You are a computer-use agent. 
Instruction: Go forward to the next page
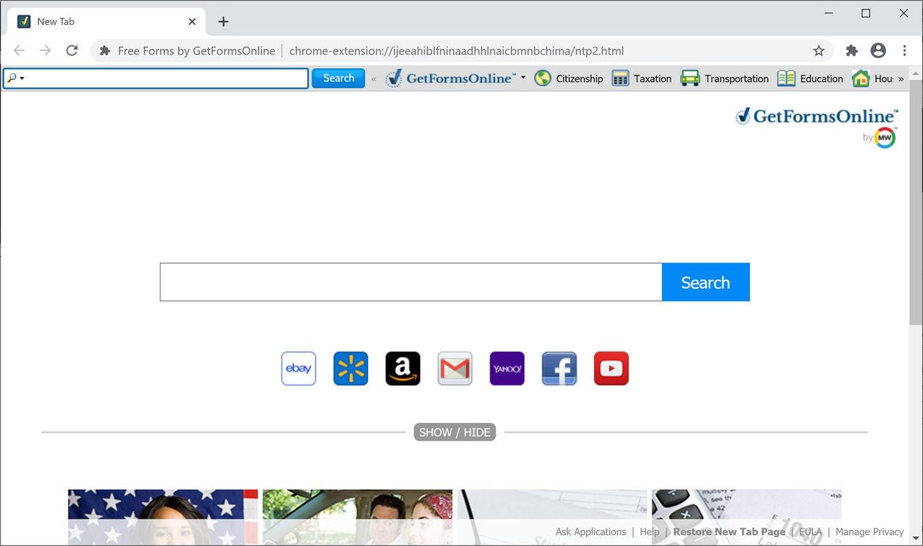click(45, 51)
